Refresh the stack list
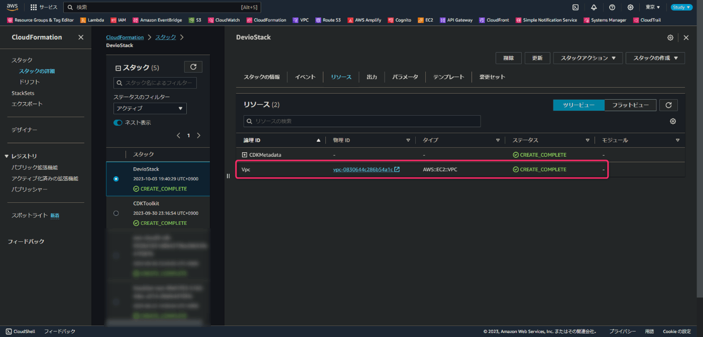Viewport: 703px width, 337px height. 193,67
